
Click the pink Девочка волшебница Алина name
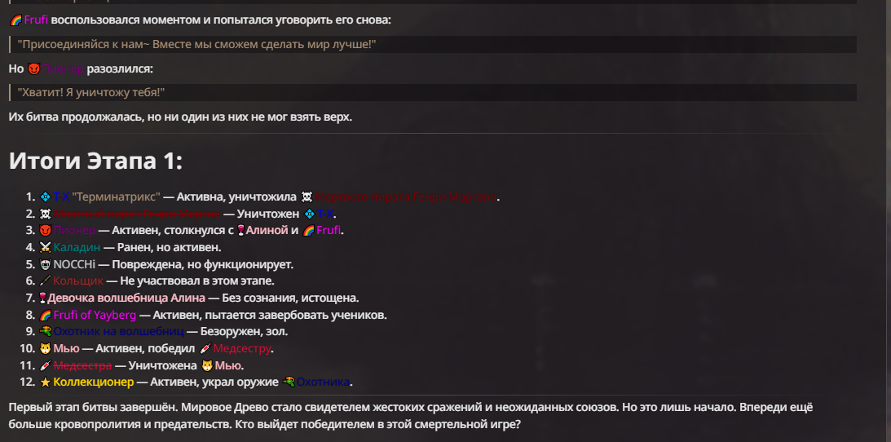point(130,298)
